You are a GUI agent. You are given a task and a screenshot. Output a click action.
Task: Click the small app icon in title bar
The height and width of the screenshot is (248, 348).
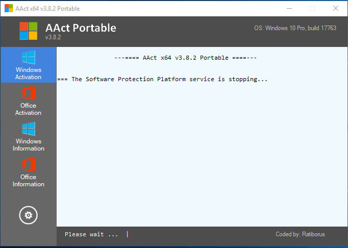point(9,8)
